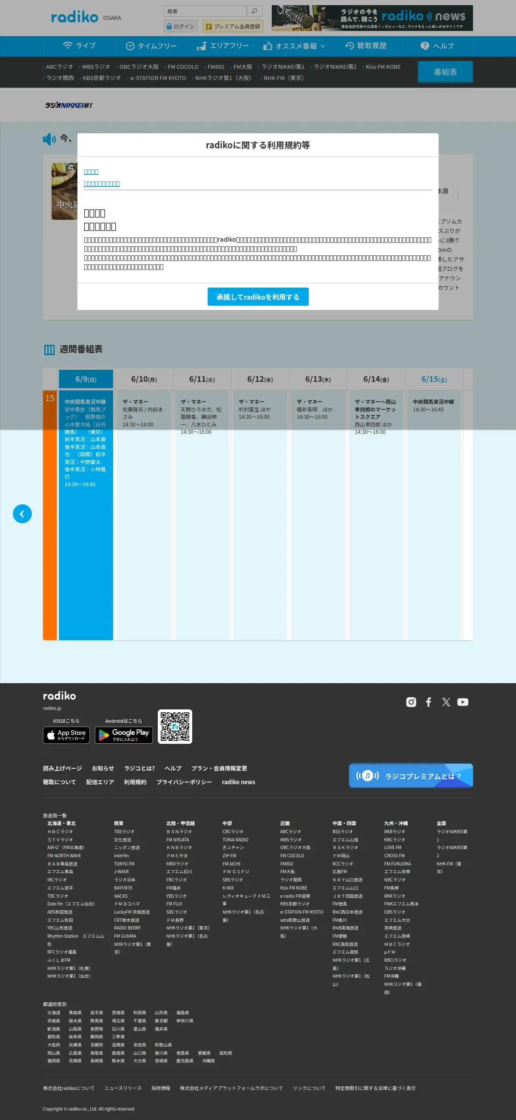Screen dimensions: 516x1120
Task: Open the YouTube icon in footer
Action: [x=463, y=702]
